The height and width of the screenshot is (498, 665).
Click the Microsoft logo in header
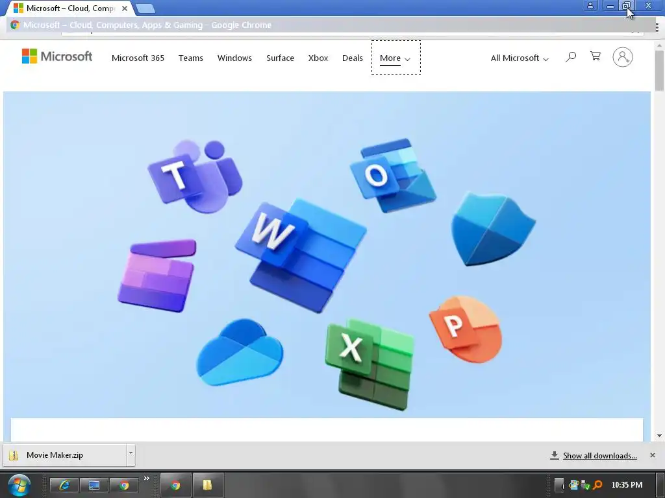click(57, 56)
